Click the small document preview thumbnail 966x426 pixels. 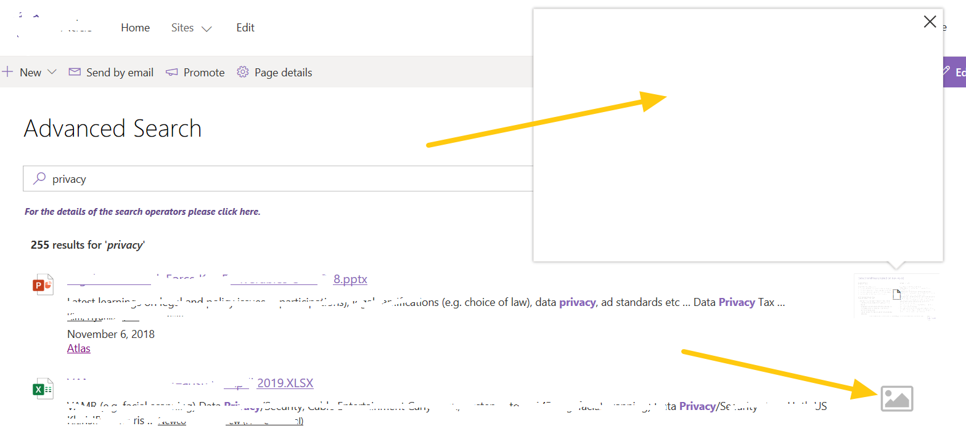click(x=897, y=296)
